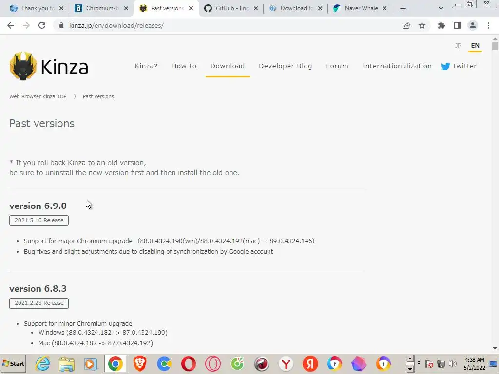Open the How to menu item

184,66
